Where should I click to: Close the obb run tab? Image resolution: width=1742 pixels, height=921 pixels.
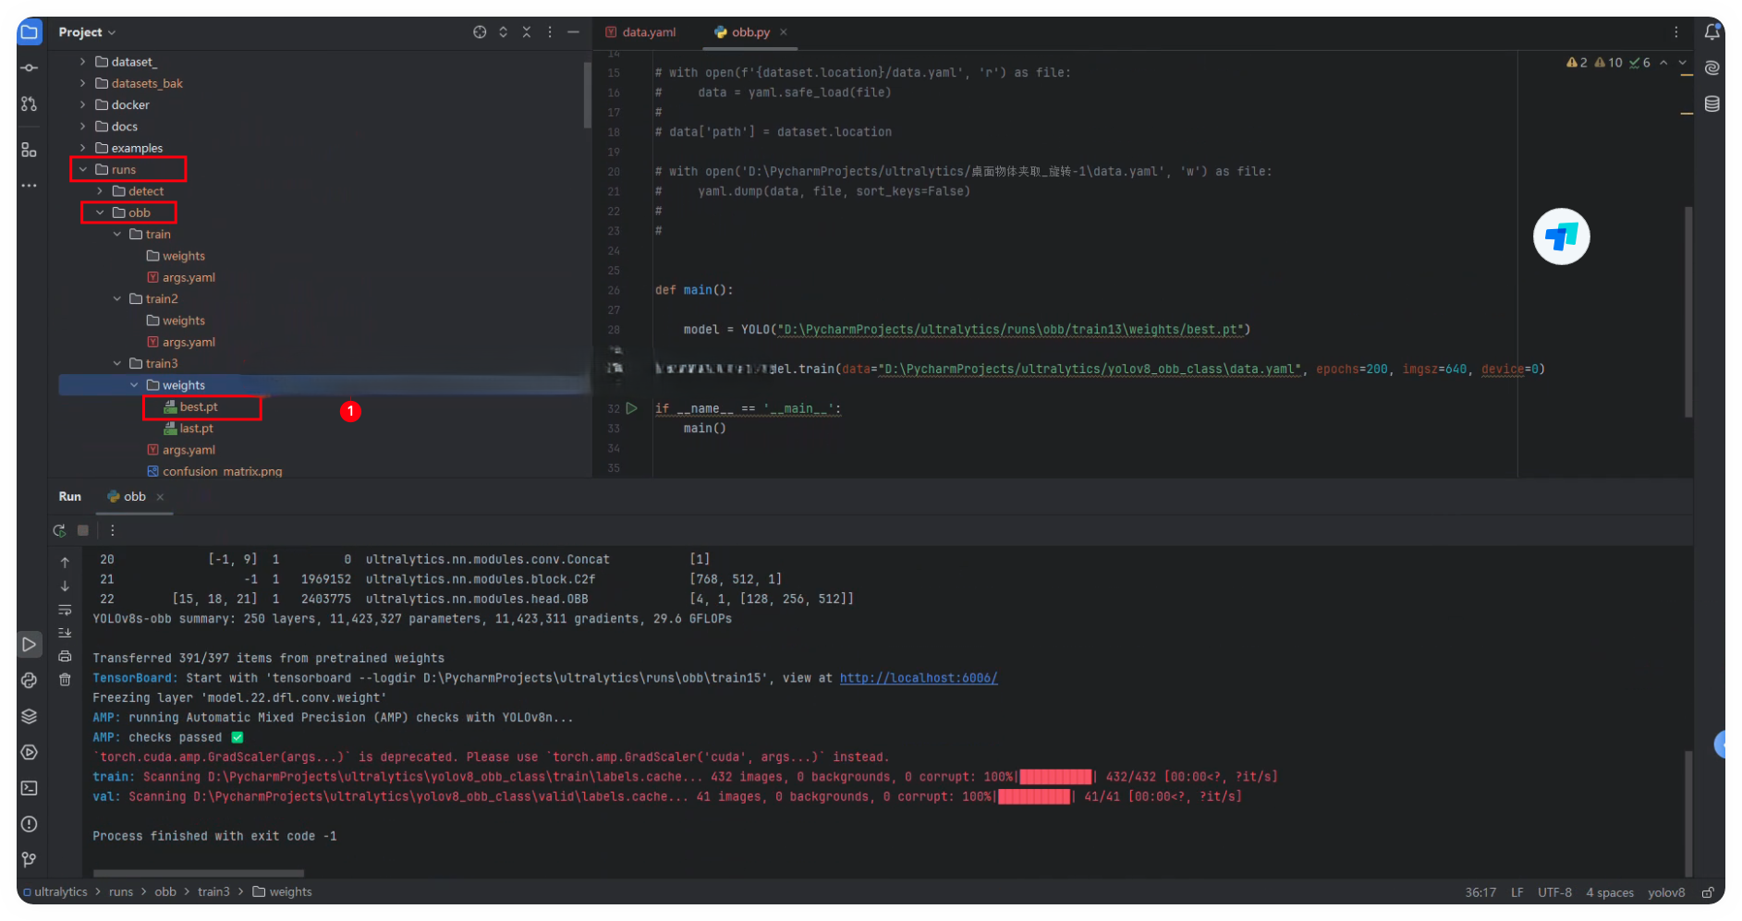160,497
